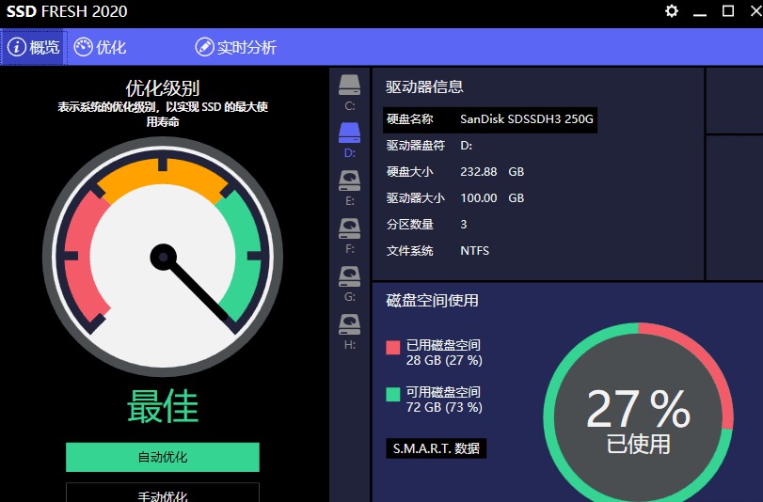Click the green 可用磁盘空间 legend swatch
The height and width of the screenshot is (502, 763).
392,394
